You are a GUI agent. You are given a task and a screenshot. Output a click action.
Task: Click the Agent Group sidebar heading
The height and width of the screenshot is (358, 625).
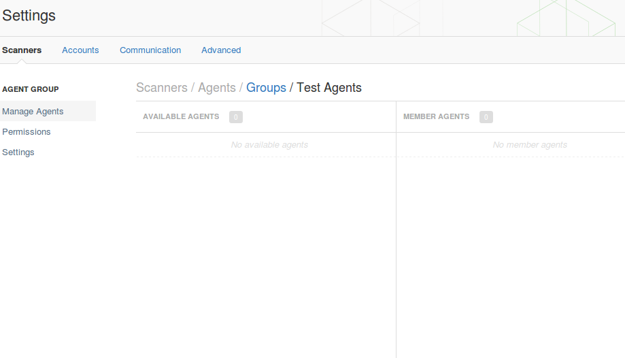31,89
